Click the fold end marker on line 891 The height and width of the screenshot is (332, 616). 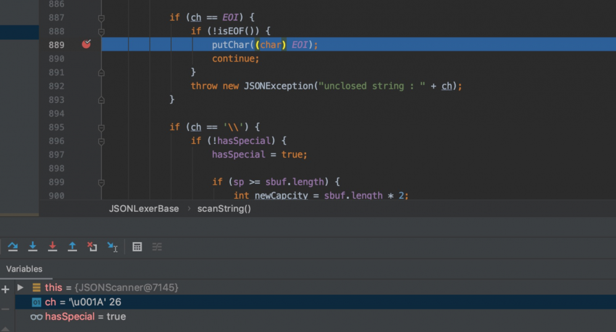102,73
